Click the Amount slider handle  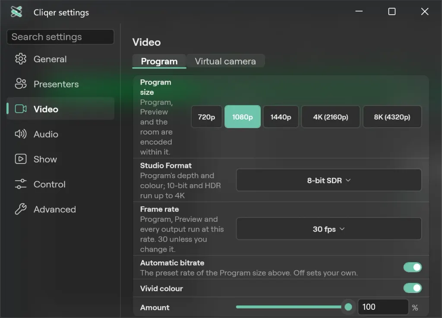[348, 307]
